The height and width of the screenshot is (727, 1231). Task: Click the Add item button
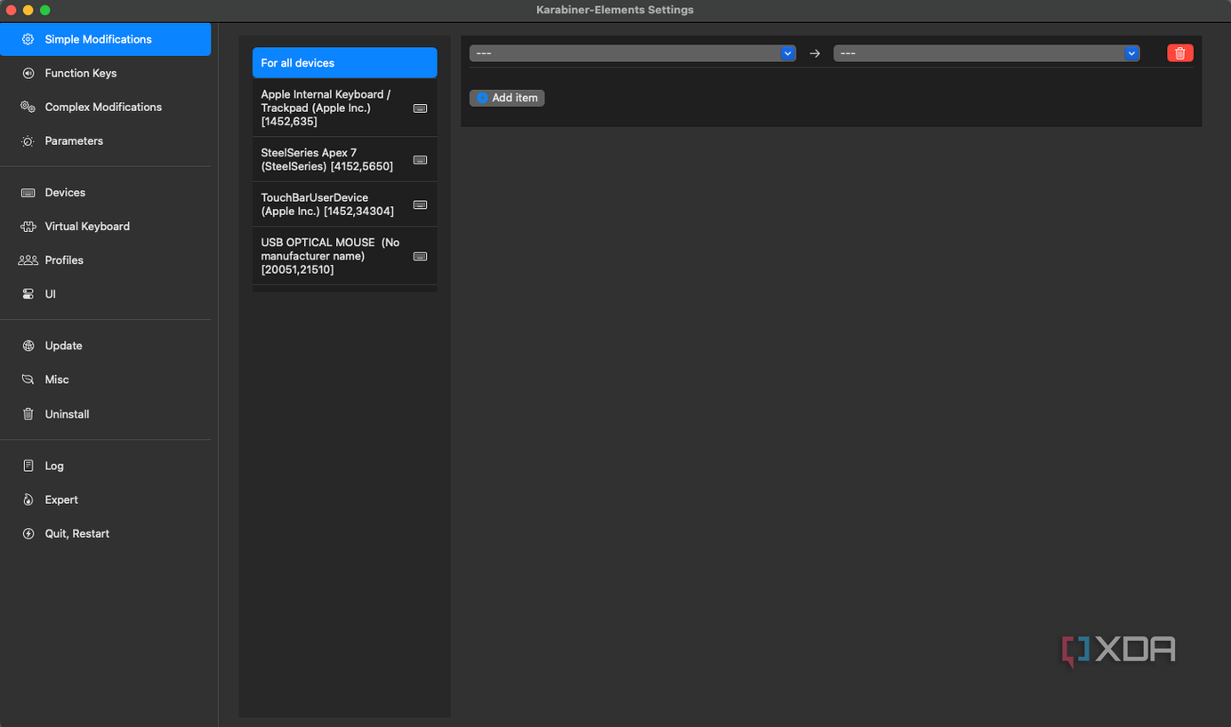click(x=507, y=98)
